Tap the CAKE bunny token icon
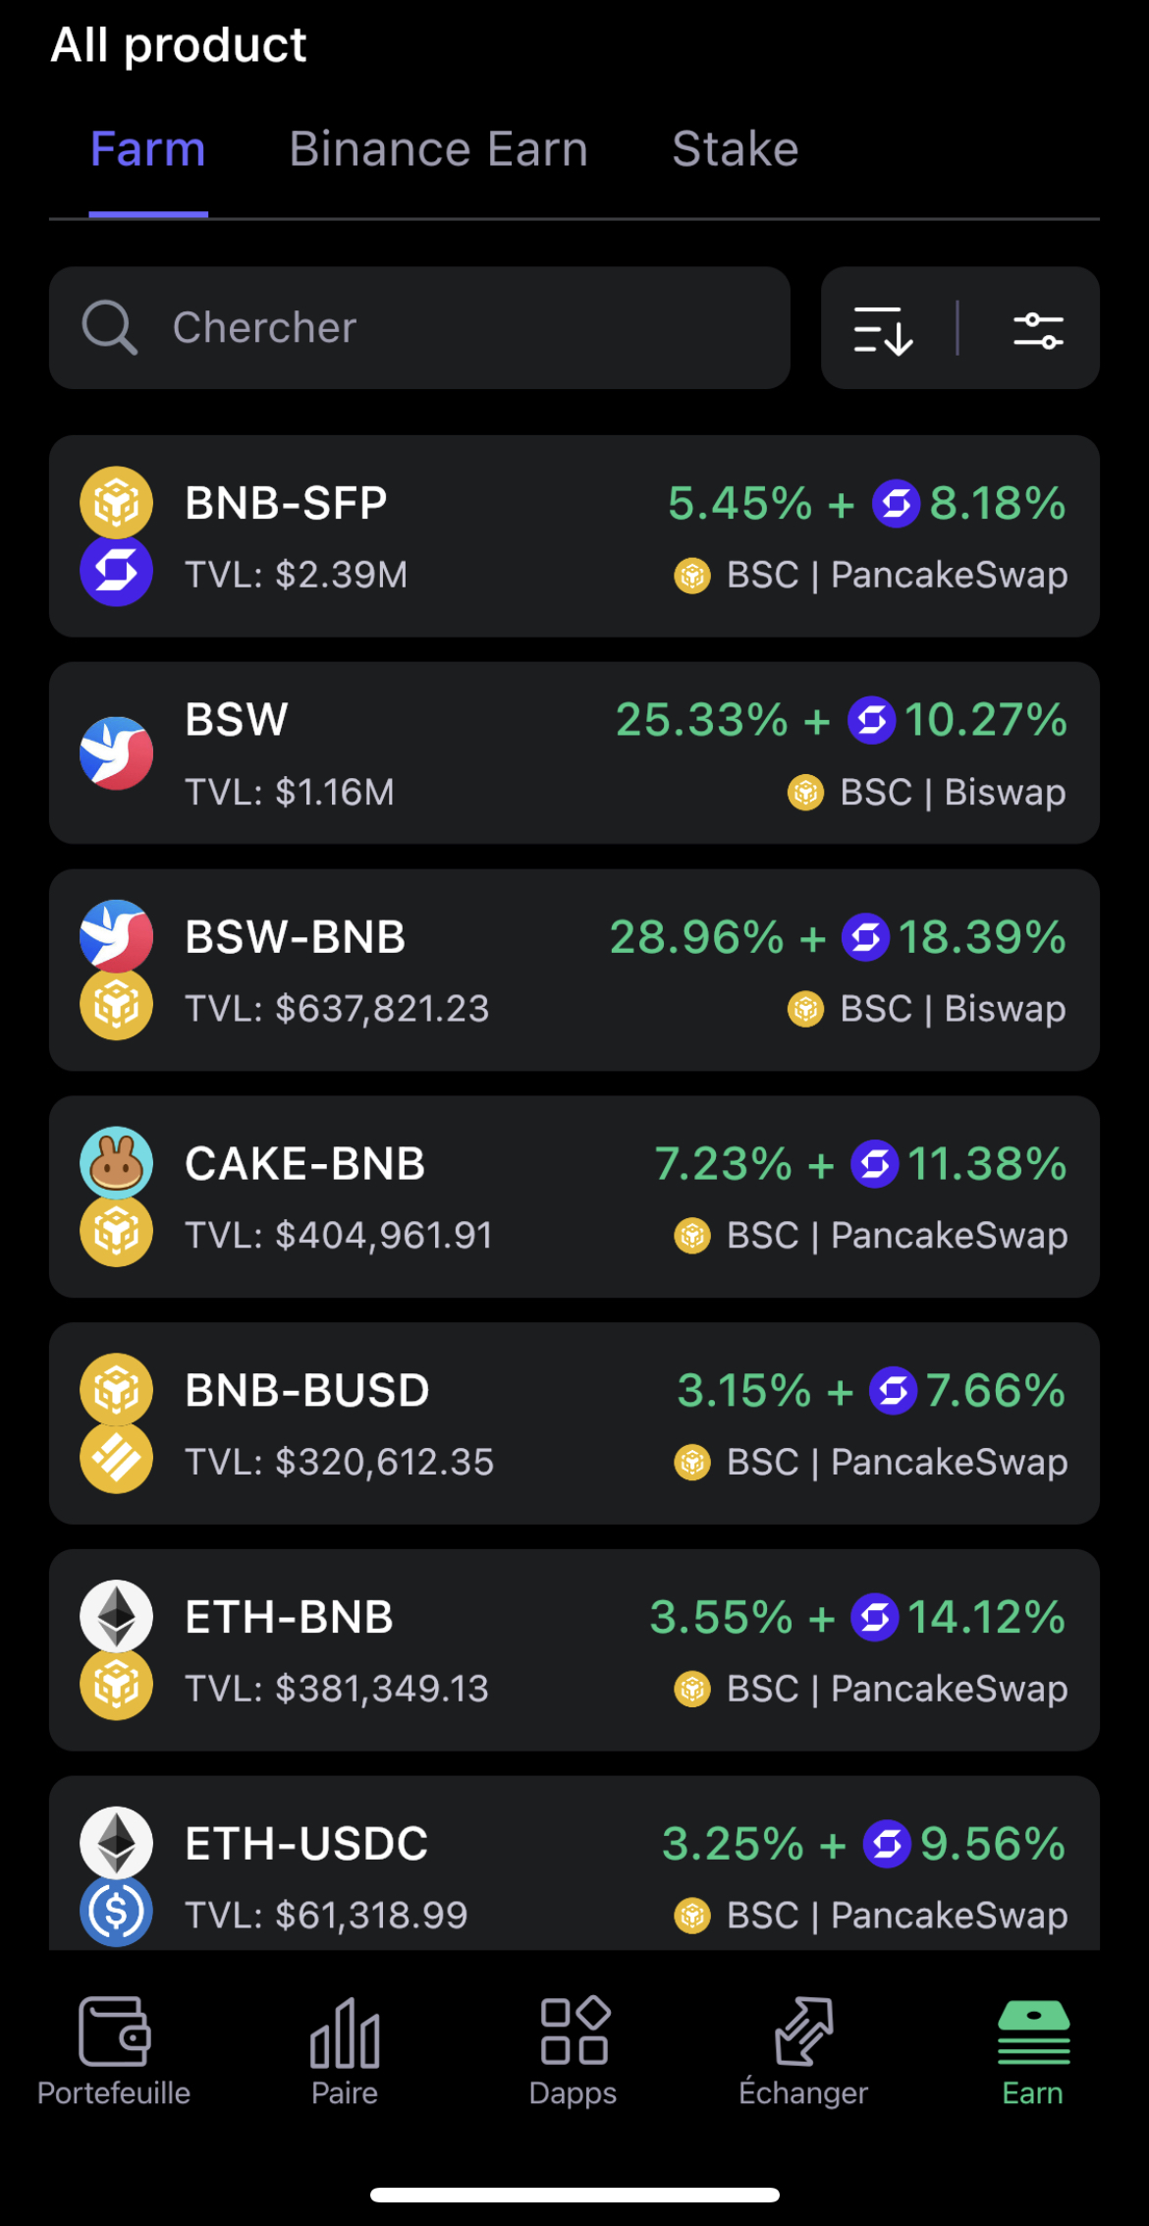Viewport: 1149px width, 2226px height. pyautogui.click(x=116, y=1162)
